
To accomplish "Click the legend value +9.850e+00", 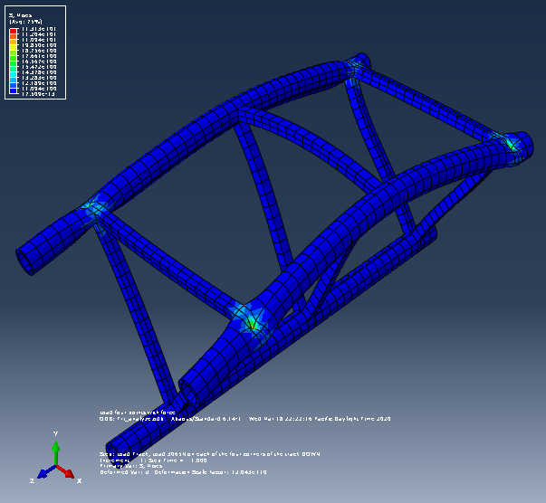I will pos(39,45).
